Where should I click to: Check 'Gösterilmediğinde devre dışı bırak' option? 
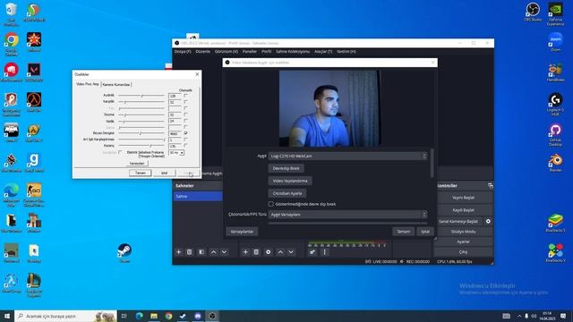click(x=270, y=204)
